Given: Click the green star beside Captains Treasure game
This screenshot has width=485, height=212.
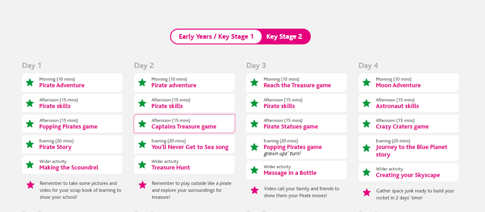Looking at the screenshot, I should point(142,124).
